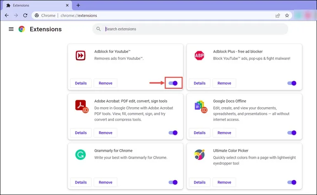Remove Adblock Plus extension
The width and height of the screenshot is (317, 195).
click(x=224, y=83)
